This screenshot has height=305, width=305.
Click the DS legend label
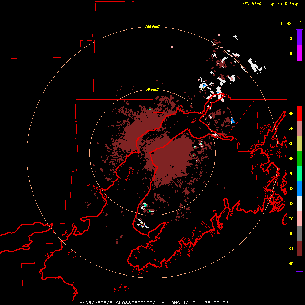tap(291, 204)
